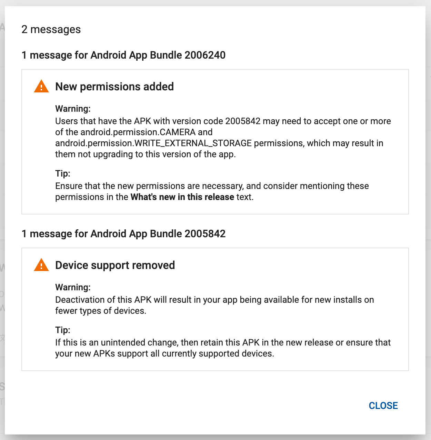Select the WRITE_EXTERNAL_STORAGE permission text
The image size is (431, 440).
[x=153, y=143]
